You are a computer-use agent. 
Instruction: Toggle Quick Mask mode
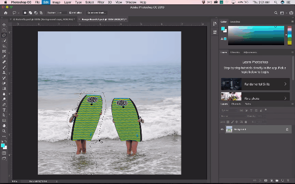coord(4,153)
